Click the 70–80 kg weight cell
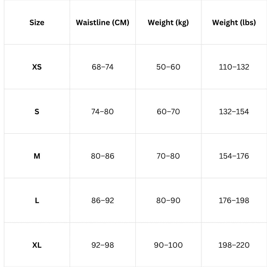The image size is (267, 267). [x=168, y=156]
